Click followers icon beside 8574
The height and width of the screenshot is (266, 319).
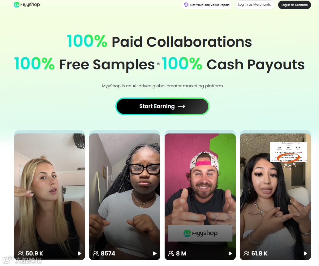[96, 253]
